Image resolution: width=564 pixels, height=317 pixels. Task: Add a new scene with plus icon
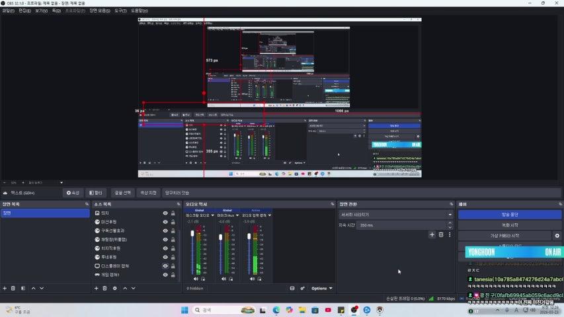point(5,288)
